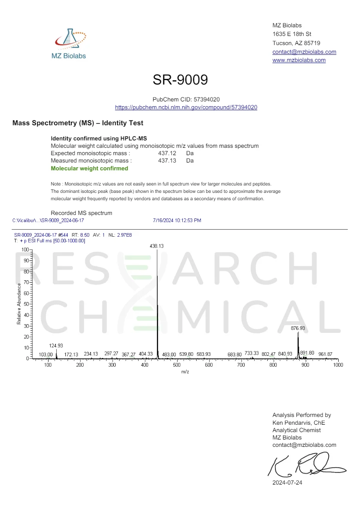Click the peak label 103.00

[45, 355]
